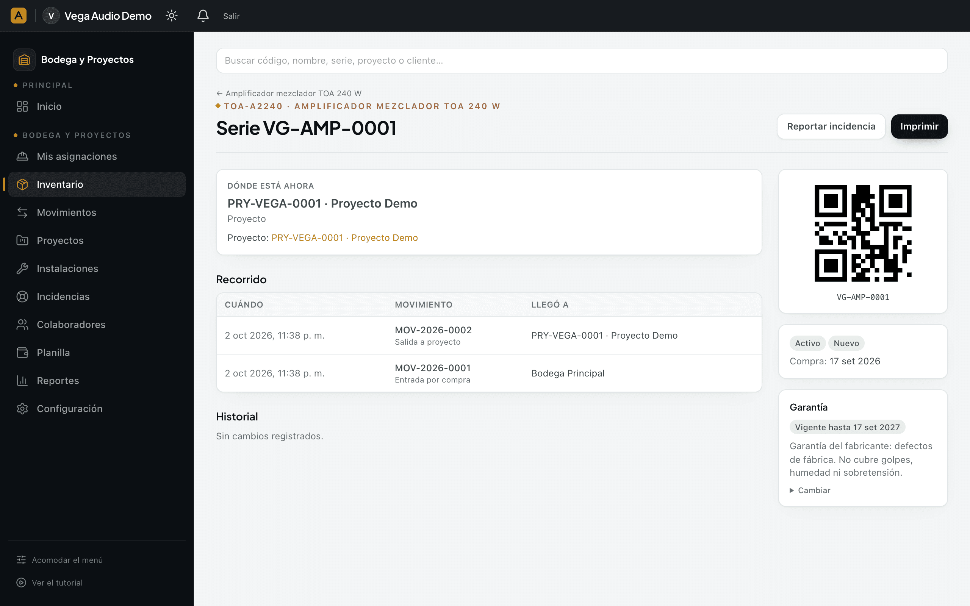This screenshot has height=606, width=970.
Task: Click the orange A app logo
Action: pyautogui.click(x=19, y=16)
